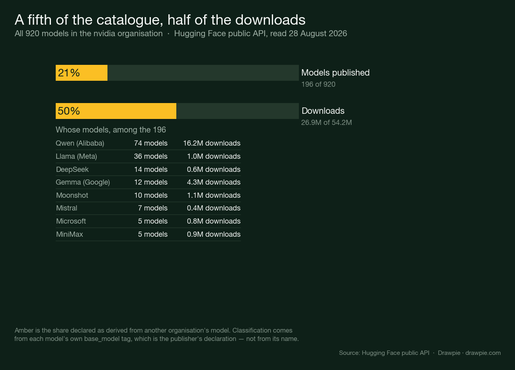The height and width of the screenshot is (370, 515).
Task: Click the '26.9M of 54.2M' value
Action: pos(326,123)
